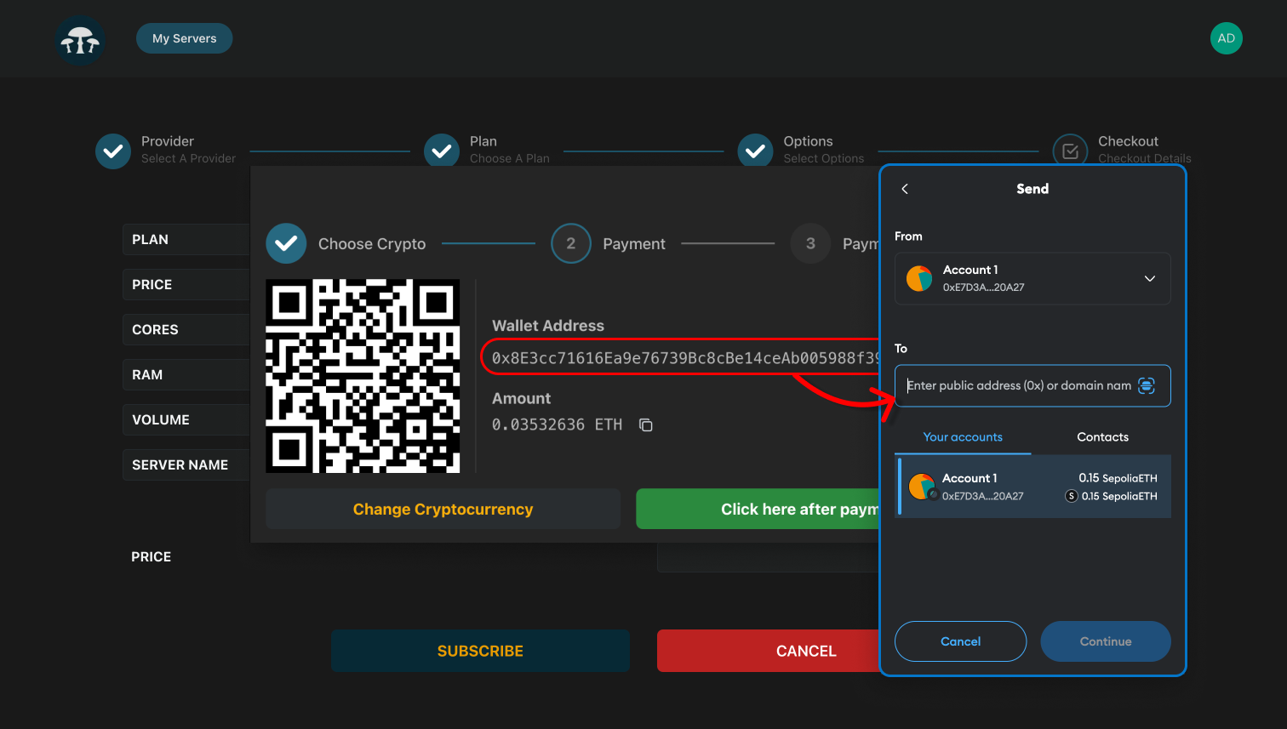Click the payment QR code image
The height and width of the screenshot is (729, 1287).
point(363,376)
